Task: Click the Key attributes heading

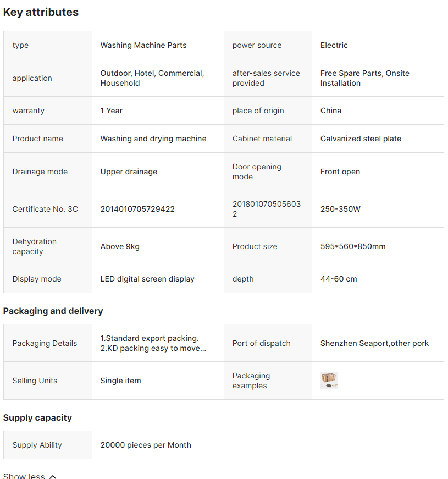Action: (41, 12)
